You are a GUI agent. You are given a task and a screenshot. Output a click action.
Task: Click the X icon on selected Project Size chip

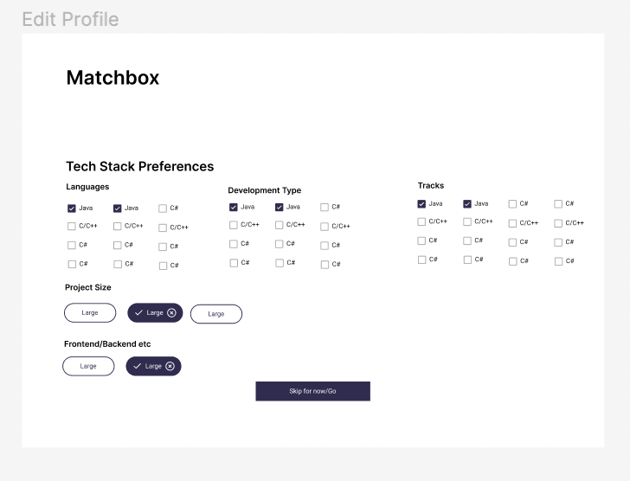[171, 312]
